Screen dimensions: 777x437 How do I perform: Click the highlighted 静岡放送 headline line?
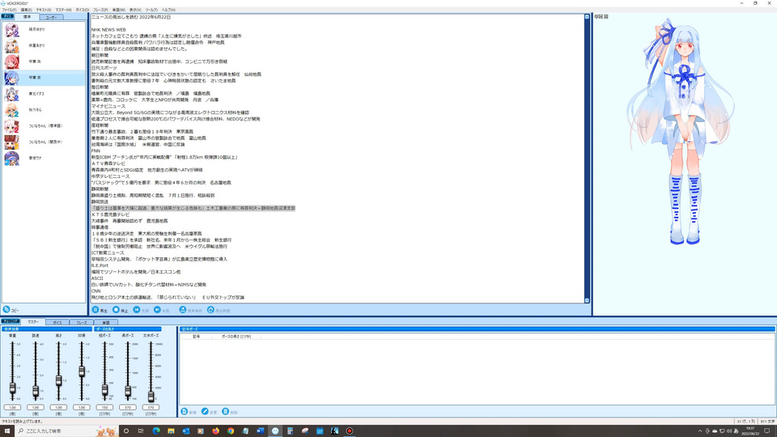(x=193, y=208)
